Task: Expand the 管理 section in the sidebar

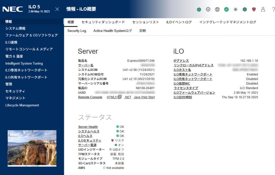Action: 8,84
